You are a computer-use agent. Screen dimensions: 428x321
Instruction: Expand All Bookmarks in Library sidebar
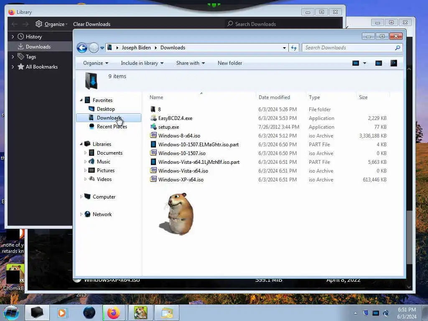pos(13,67)
